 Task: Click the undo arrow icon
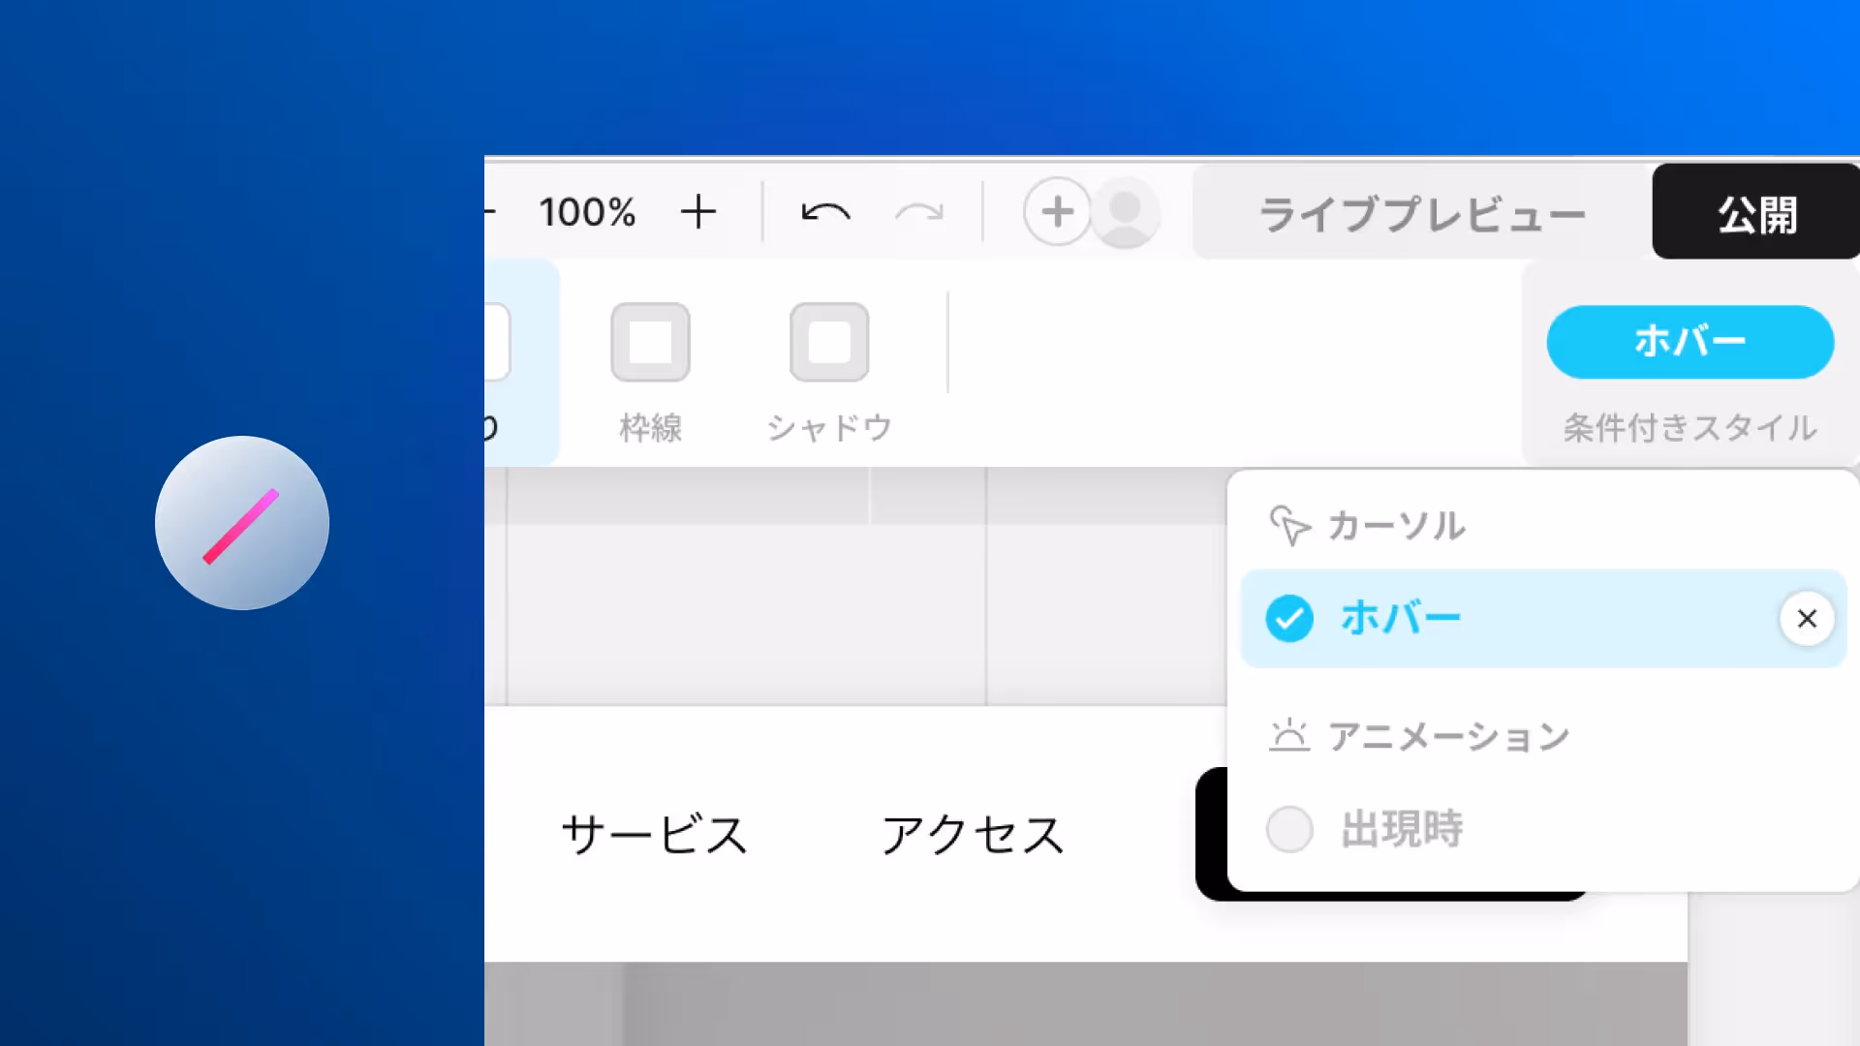825,211
